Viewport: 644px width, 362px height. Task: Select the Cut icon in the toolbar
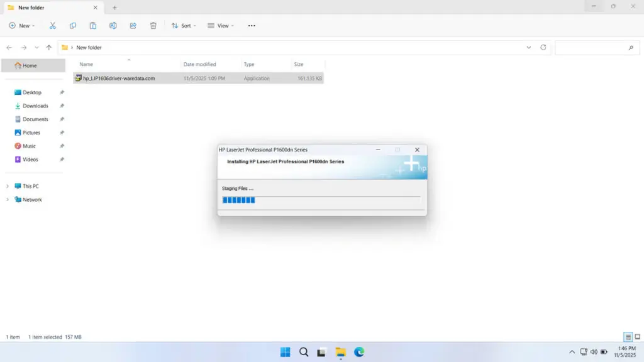[53, 25]
